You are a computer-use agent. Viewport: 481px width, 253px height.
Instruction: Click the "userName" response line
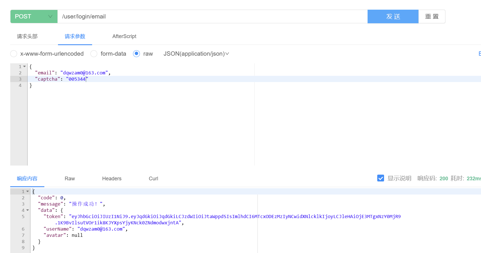pos(86,229)
